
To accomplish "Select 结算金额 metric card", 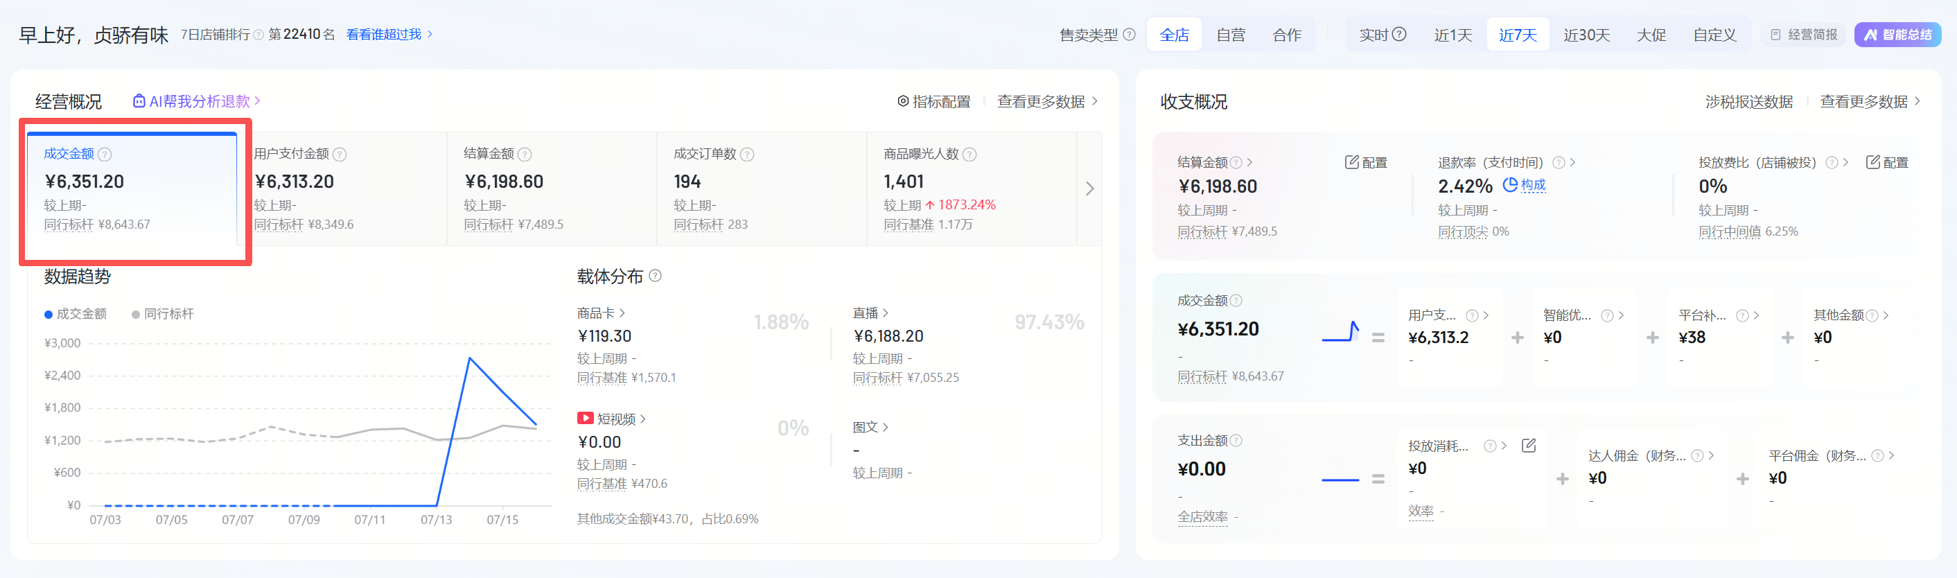I will [x=552, y=189].
